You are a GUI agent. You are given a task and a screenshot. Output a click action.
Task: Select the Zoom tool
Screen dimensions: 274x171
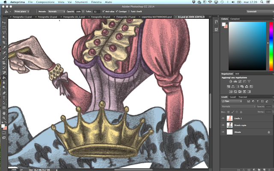click(x=4, y=118)
